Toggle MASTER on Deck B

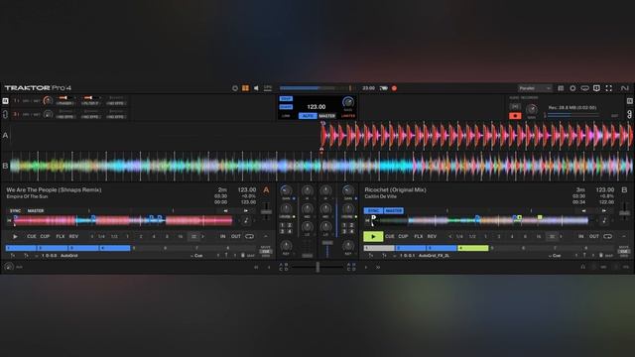click(394, 211)
